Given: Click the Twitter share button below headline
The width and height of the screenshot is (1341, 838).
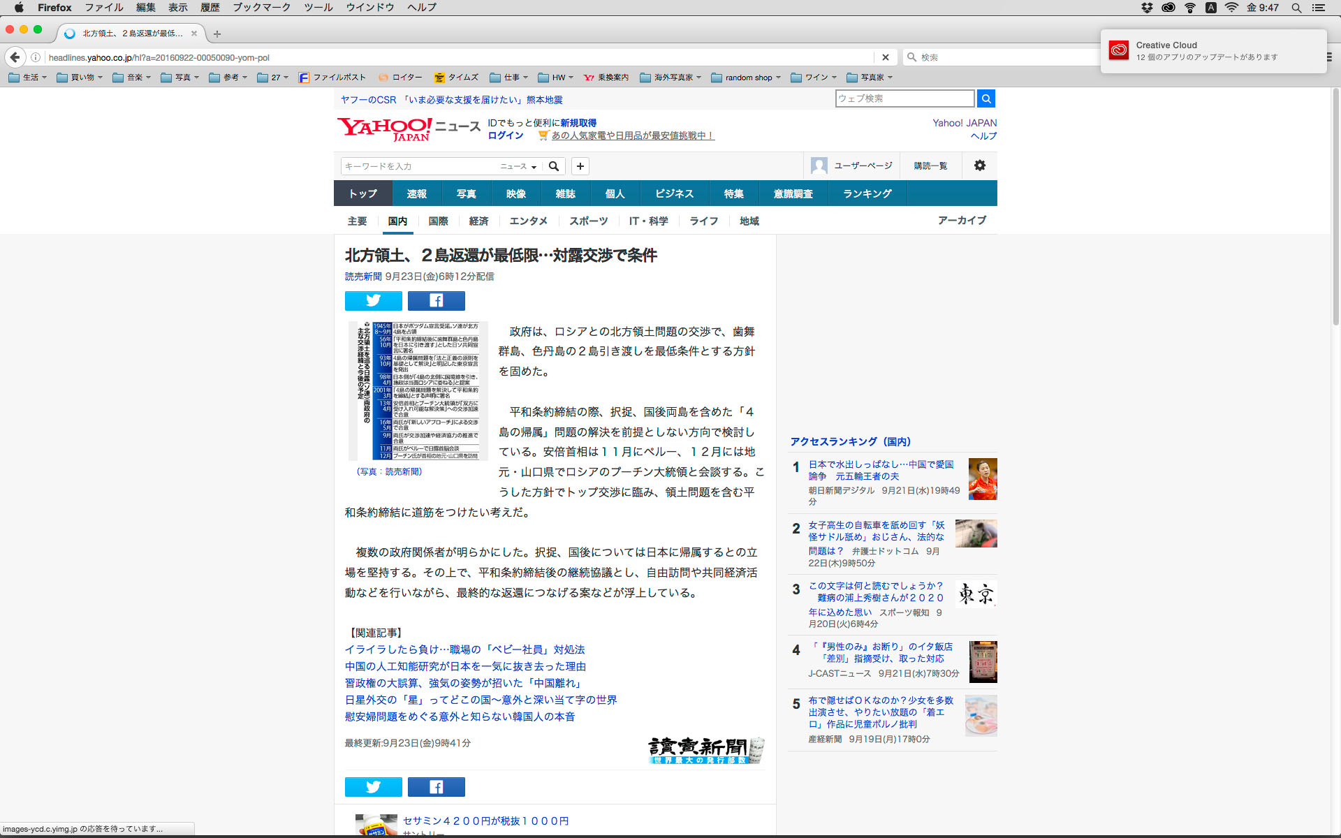Looking at the screenshot, I should coord(373,300).
